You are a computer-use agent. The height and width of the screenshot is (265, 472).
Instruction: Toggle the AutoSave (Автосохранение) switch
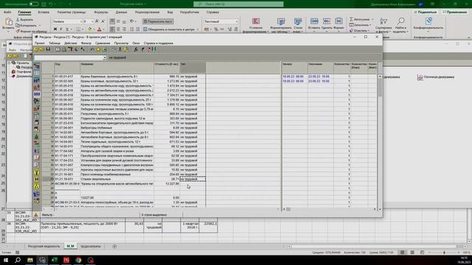click(x=33, y=4)
